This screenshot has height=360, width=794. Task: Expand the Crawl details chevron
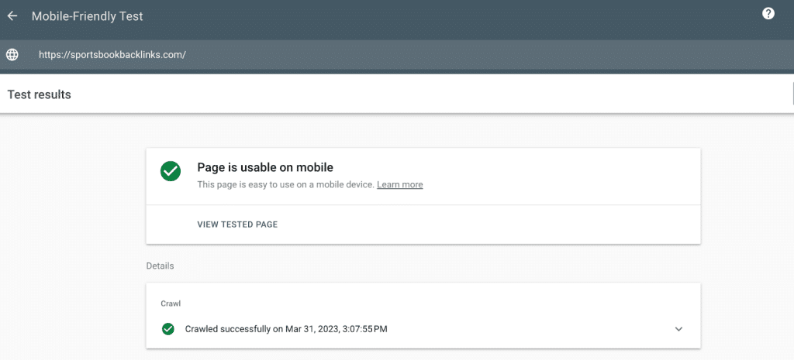coord(678,329)
